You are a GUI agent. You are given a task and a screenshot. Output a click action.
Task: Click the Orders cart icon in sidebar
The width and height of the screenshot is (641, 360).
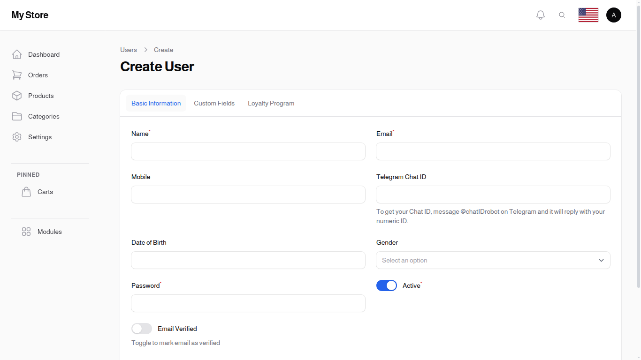(17, 75)
